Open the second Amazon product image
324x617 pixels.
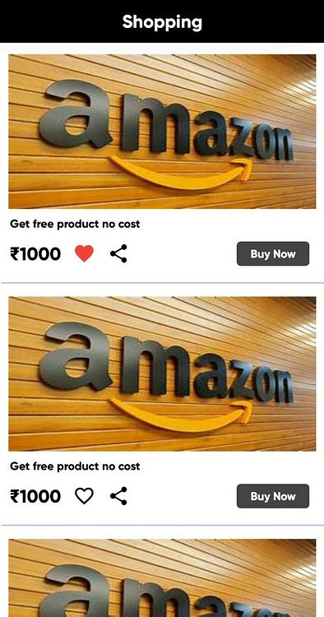pyautogui.click(x=162, y=373)
